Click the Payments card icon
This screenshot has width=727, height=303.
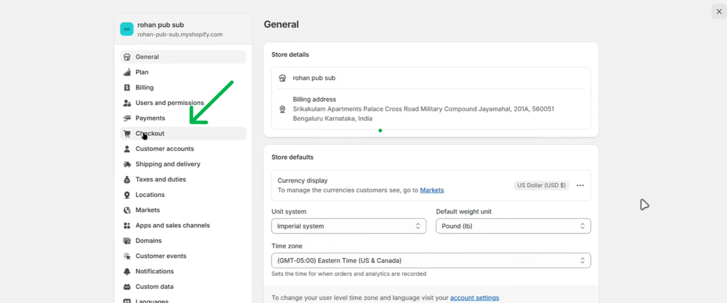pos(127,118)
